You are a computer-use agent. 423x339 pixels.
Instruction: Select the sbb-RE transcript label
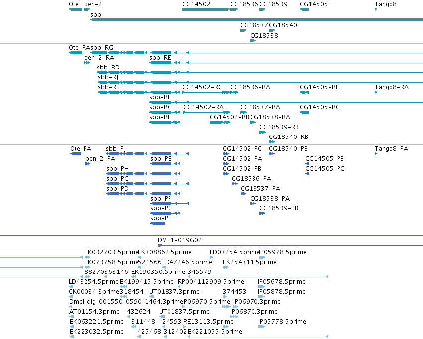point(160,58)
